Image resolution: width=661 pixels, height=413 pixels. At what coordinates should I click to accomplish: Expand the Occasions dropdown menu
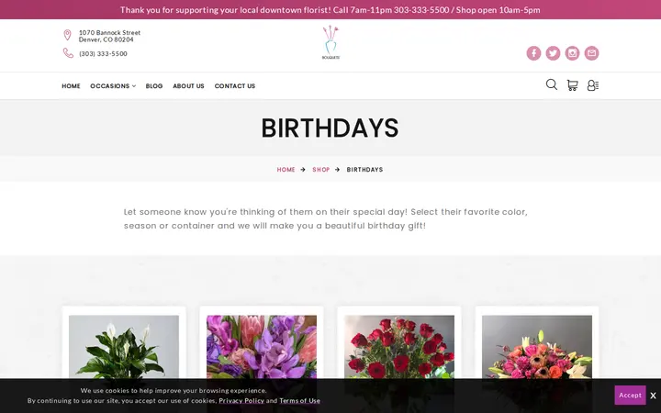point(113,86)
